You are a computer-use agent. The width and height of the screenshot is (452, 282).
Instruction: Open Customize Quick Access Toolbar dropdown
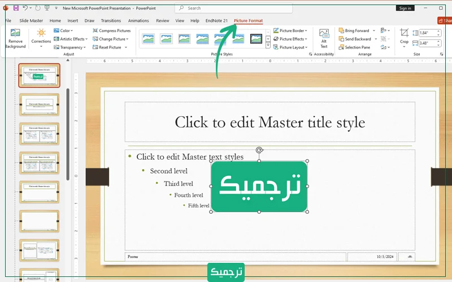56,8
